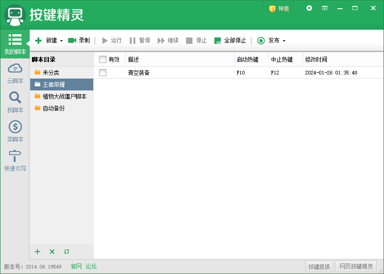Screen dimensions: 384x274
Task: Open the 论坛 forum link
Action: point(91,266)
